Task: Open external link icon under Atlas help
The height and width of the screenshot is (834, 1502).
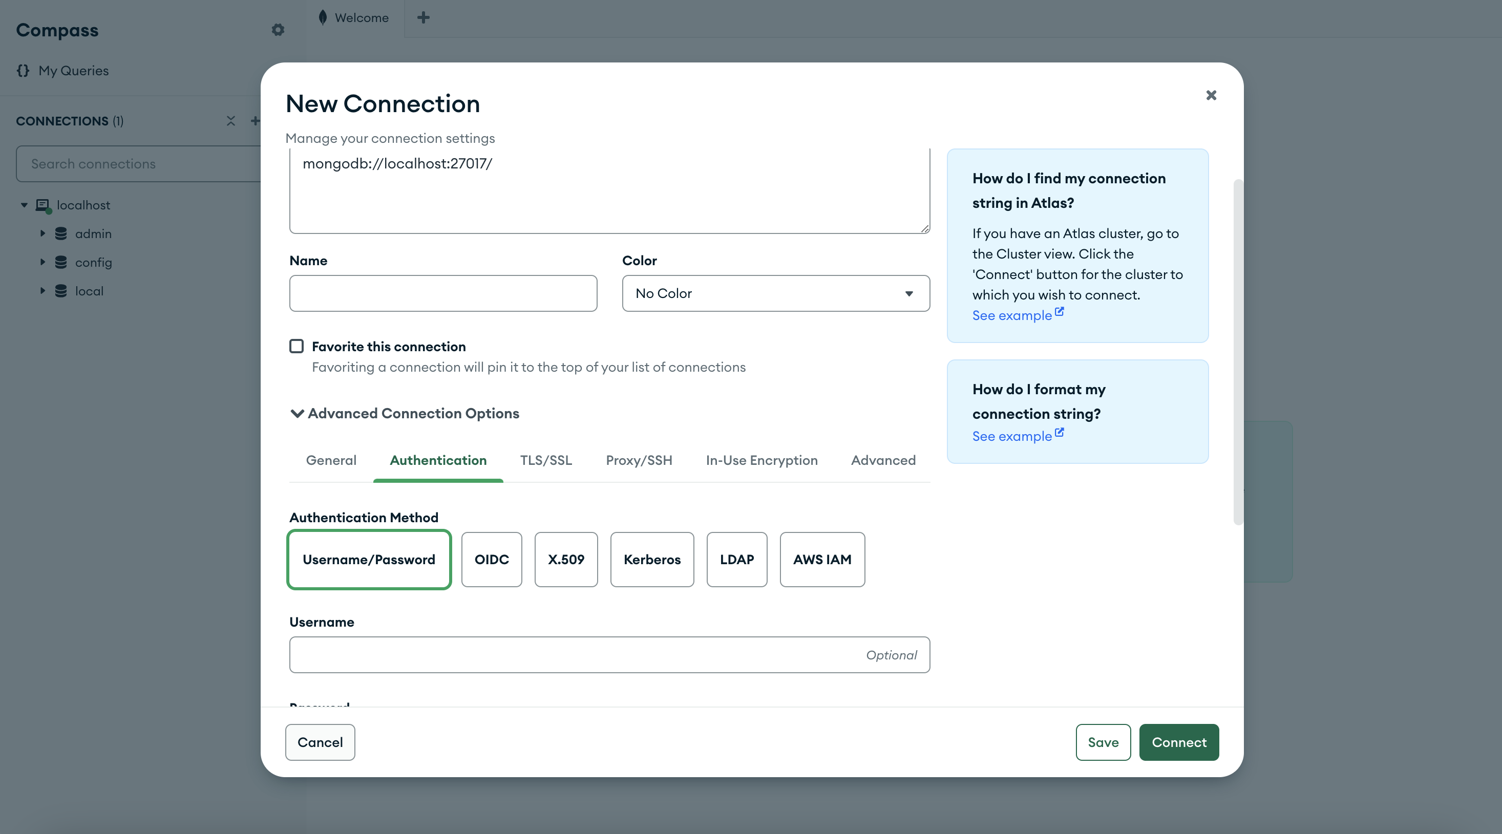Action: click(1060, 312)
